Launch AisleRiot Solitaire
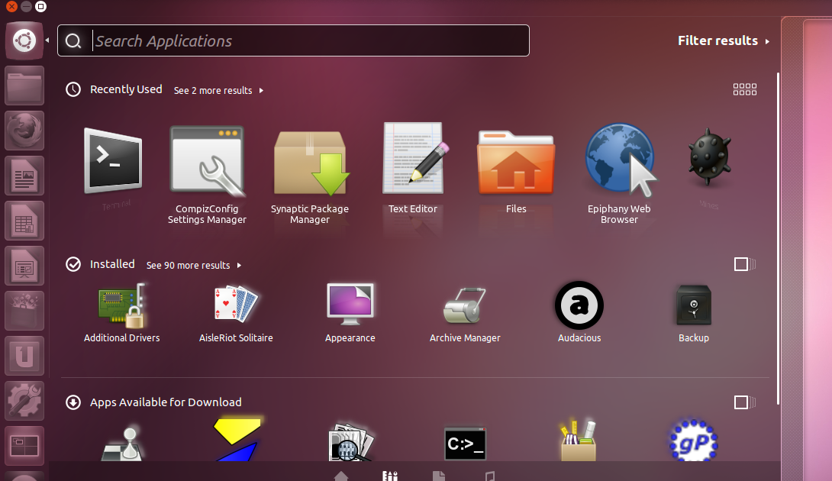This screenshot has height=481, width=832. pos(236,302)
